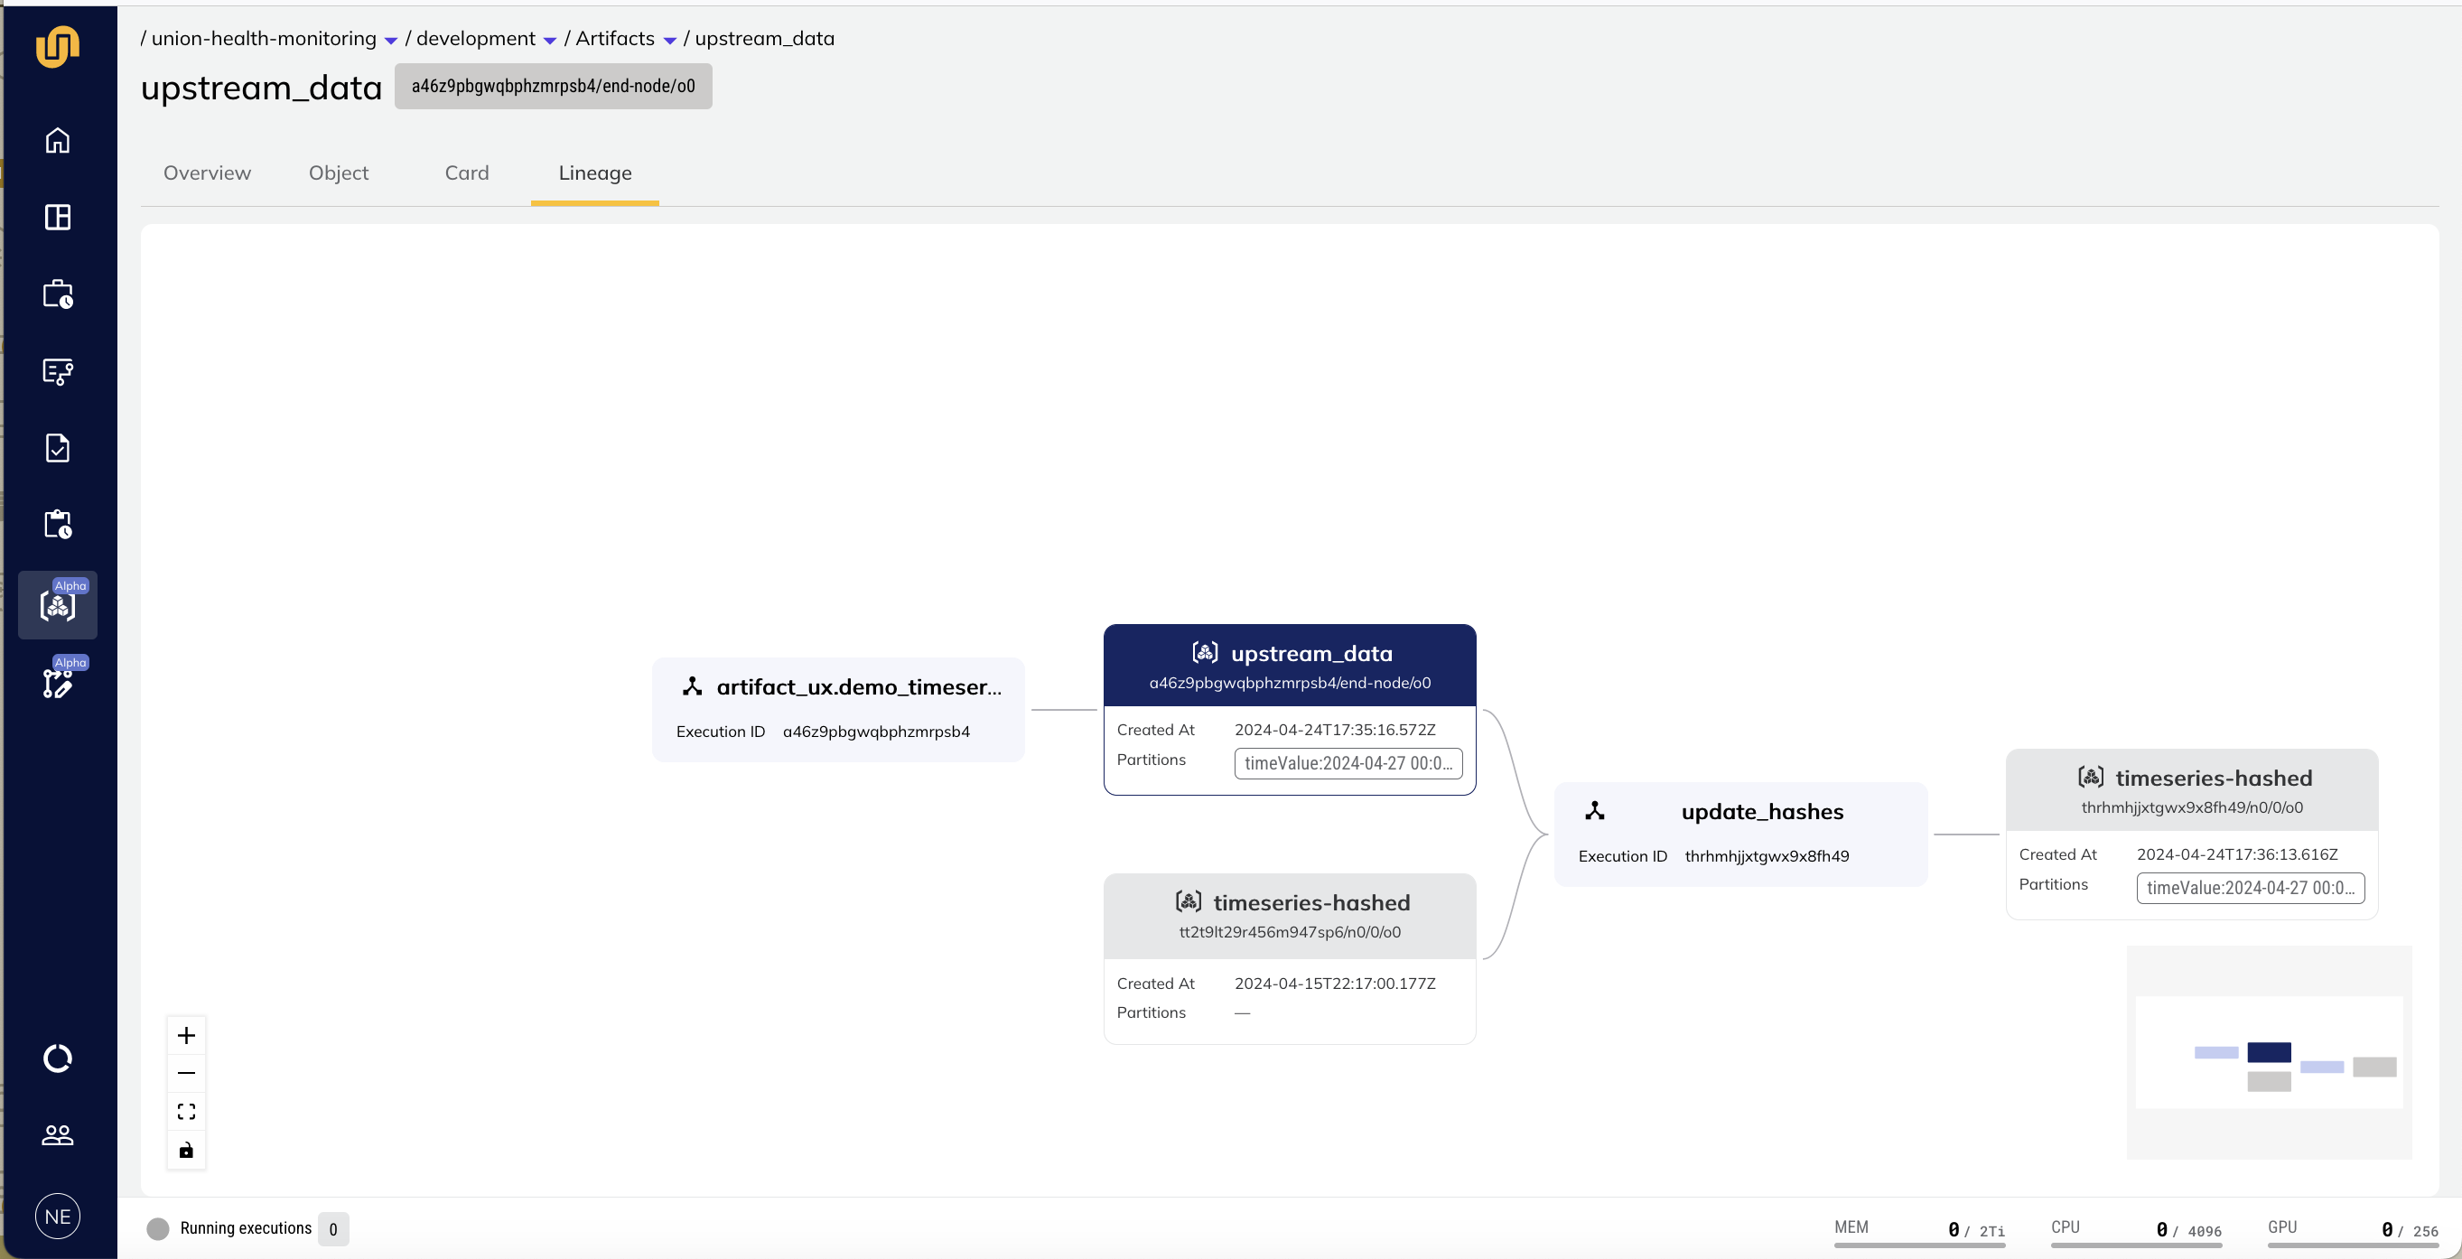This screenshot has width=2462, height=1259.
Task: Click timestamp 2024-04-24T17:35:16.572Z
Action: (1334, 730)
